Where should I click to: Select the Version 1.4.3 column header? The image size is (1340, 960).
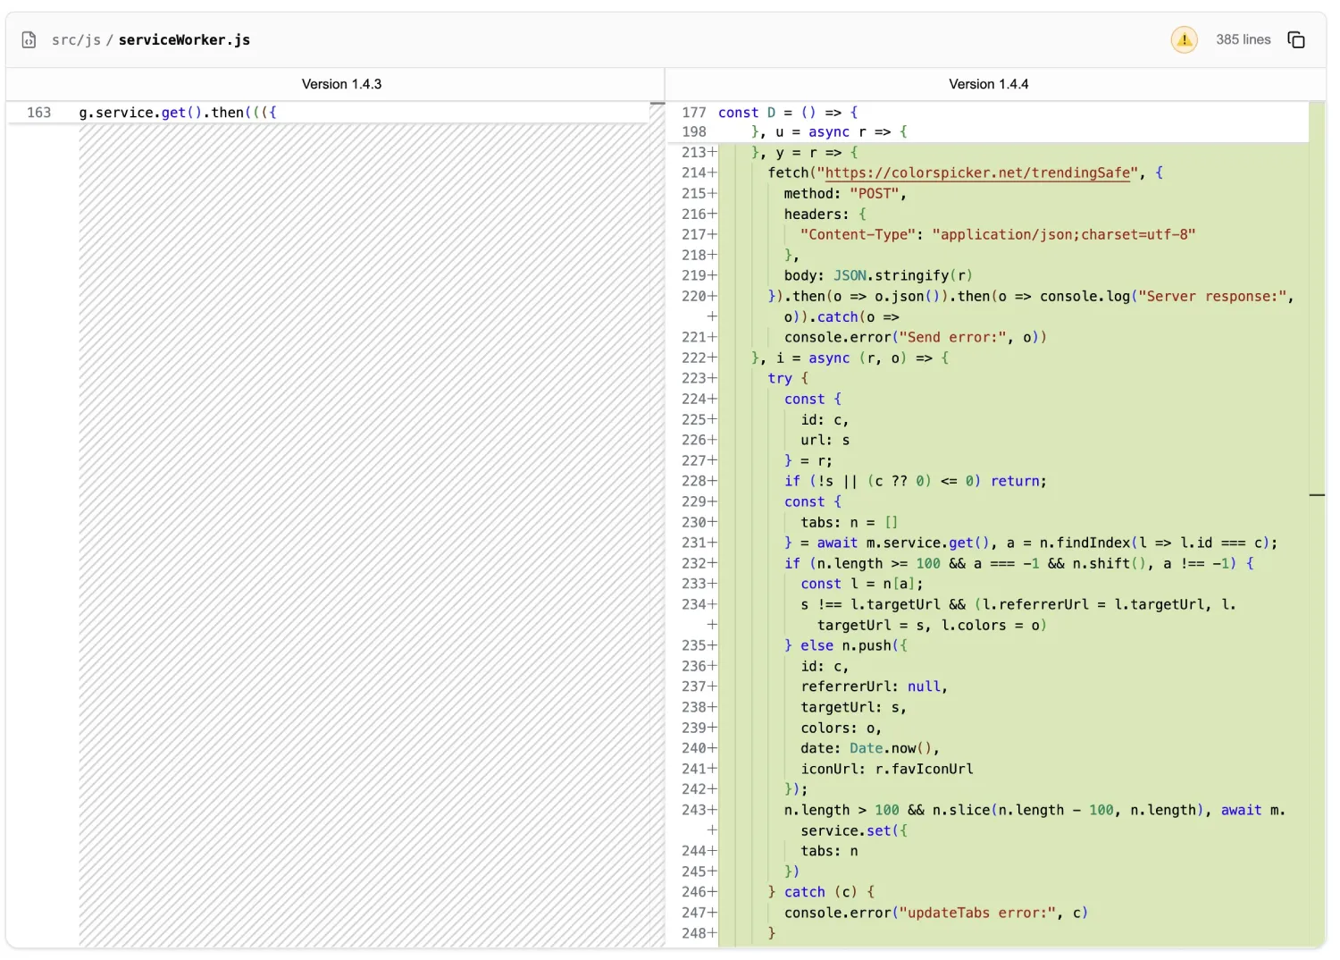click(341, 84)
